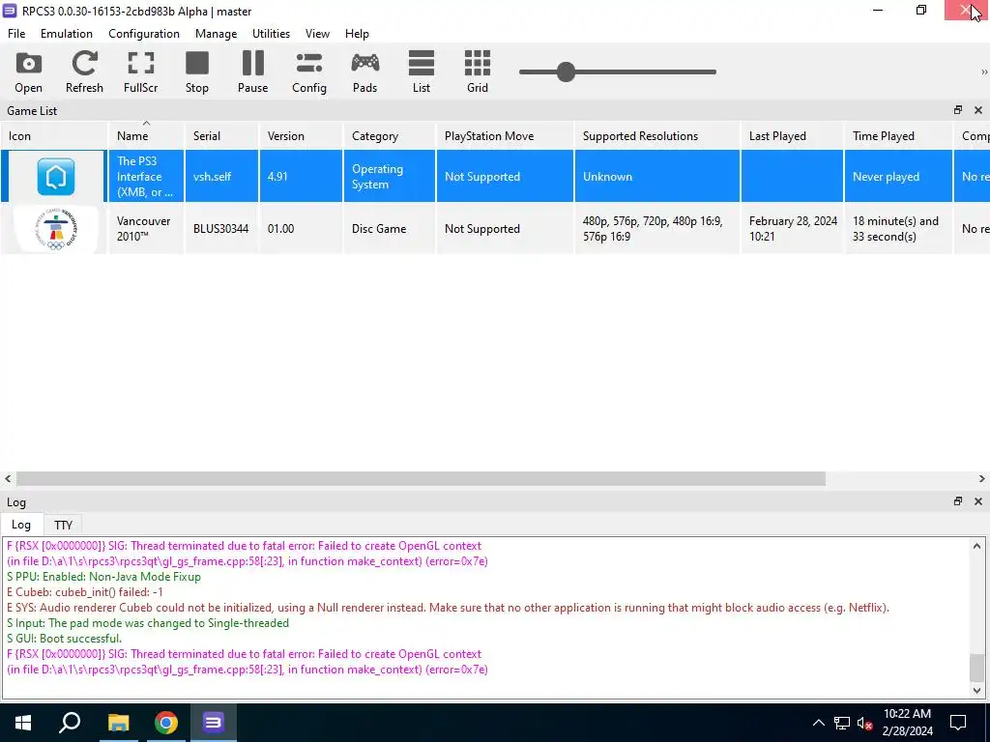
Task: Click the icon size slider handle
Action: click(x=566, y=71)
